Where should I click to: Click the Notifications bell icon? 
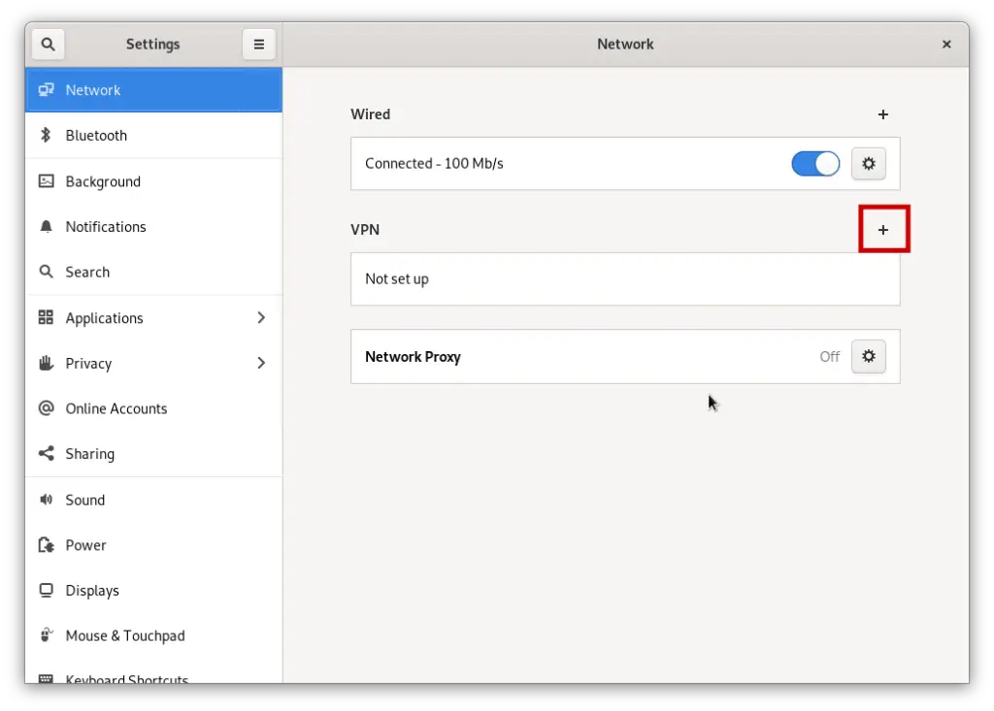(x=46, y=226)
